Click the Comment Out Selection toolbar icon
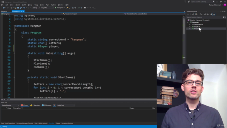This screenshot has height=128, width=227. [79, 8]
